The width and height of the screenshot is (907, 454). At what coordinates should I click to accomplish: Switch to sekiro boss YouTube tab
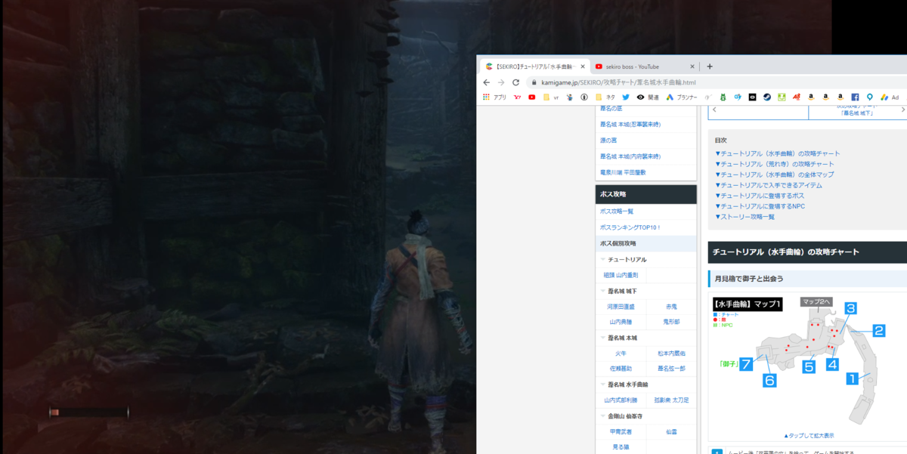[643, 66]
